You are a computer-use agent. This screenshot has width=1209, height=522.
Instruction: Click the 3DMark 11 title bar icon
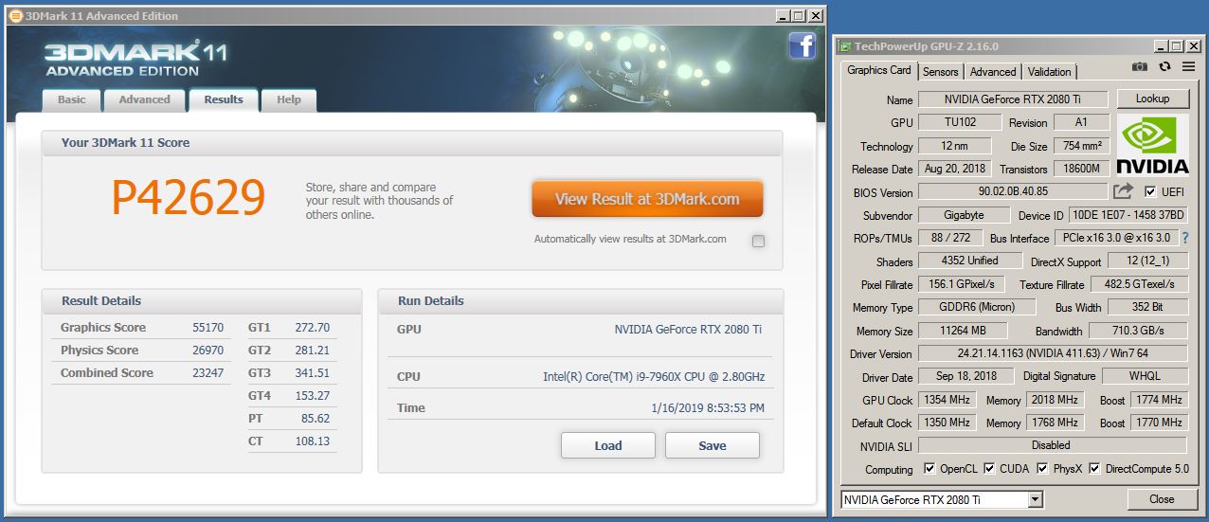pos(16,16)
